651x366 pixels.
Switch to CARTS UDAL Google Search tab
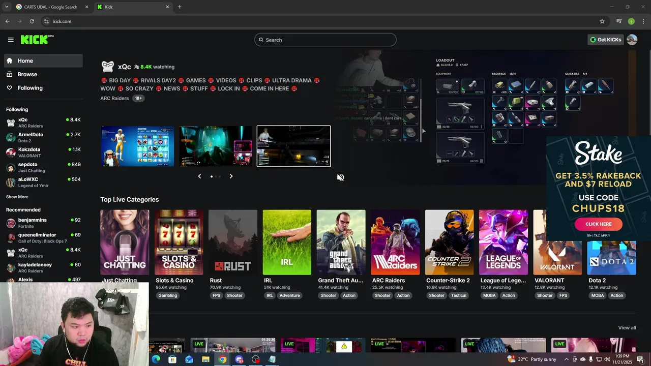[50, 7]
